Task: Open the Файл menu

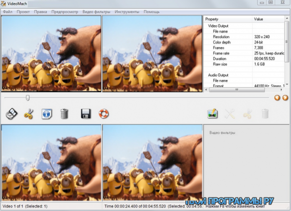Action: (8, 12)
